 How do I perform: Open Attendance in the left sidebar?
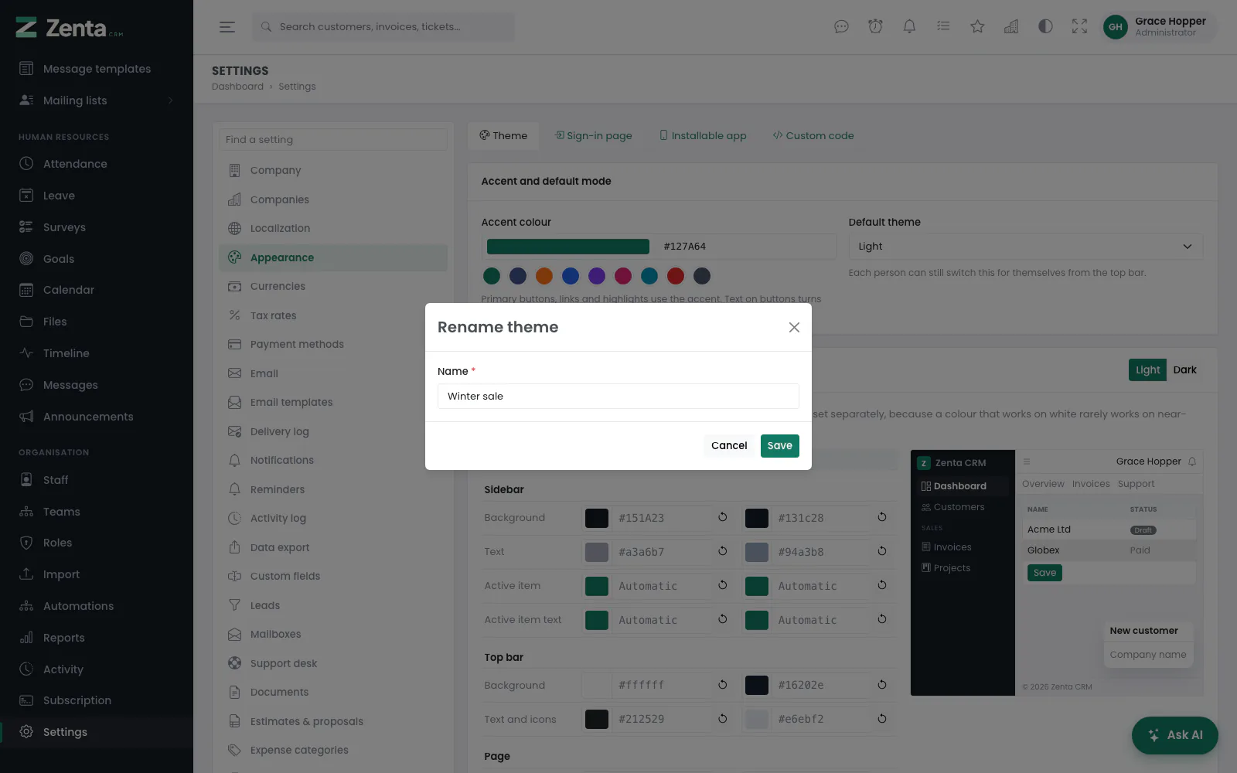coord(97,164)
